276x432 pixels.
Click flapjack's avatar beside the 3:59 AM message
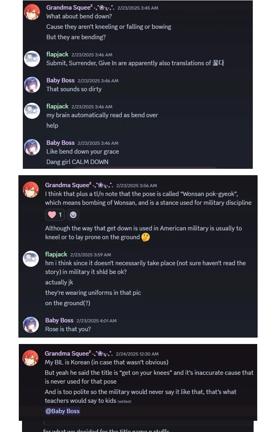(31, 259)
